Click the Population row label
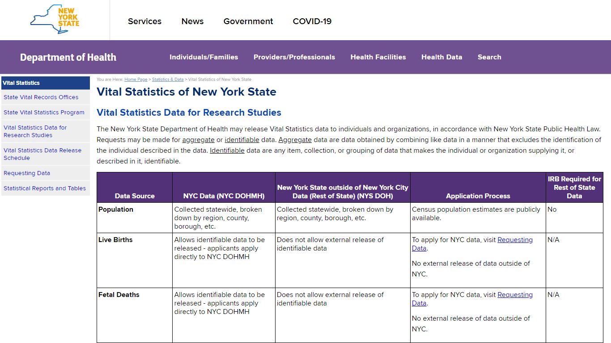The image size is (611, 343). [116, 209]
